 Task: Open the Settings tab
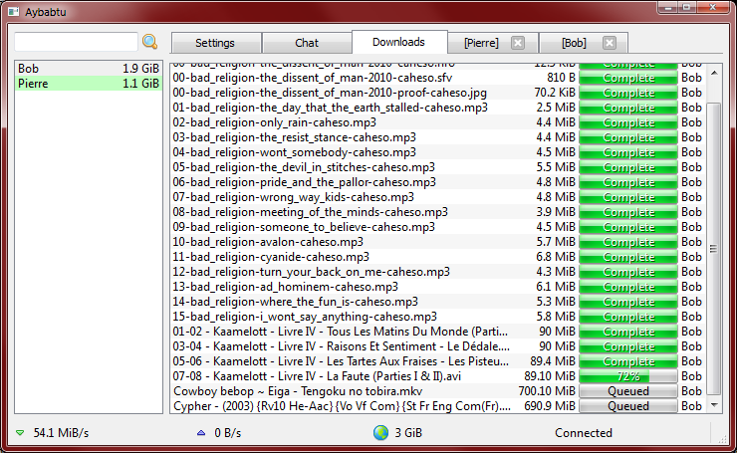coord(215,43)
